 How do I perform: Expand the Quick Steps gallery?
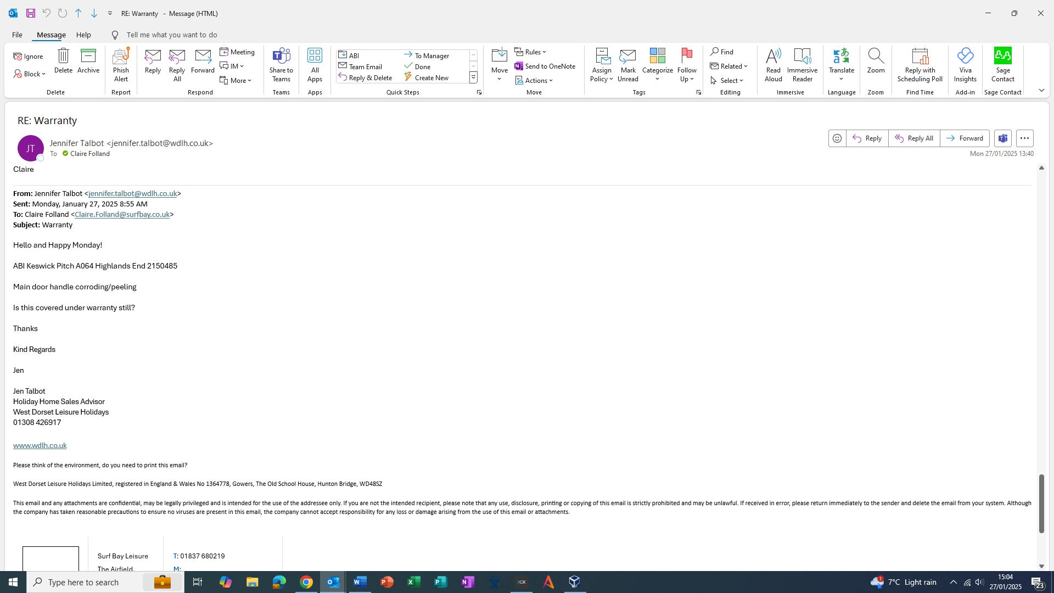tap(473, 77)
